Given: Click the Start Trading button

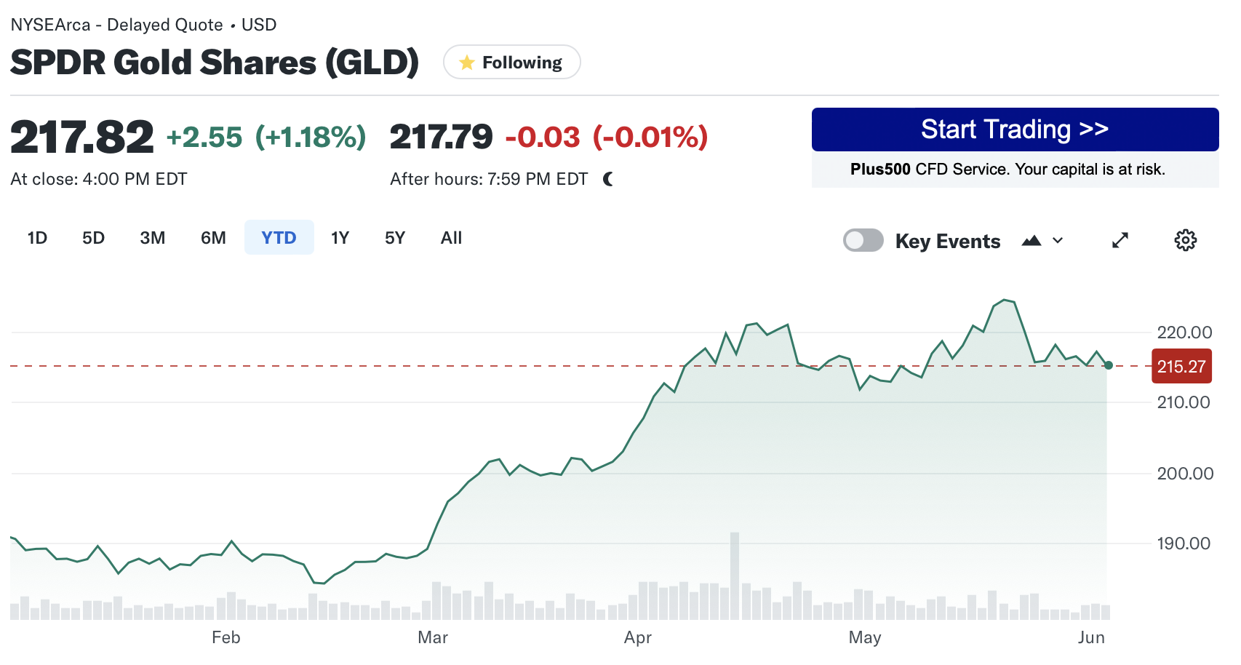Looking at the screenshot, I should click(1015, 130).
